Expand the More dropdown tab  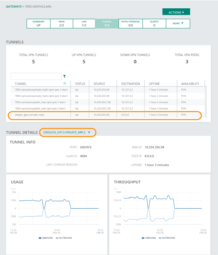pos(178,24)
